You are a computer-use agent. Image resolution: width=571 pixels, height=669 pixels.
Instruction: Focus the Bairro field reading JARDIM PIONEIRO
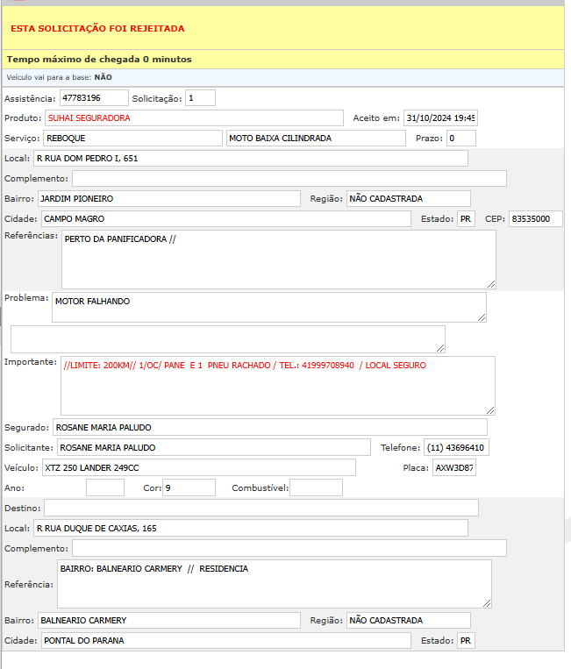point(169,199)
